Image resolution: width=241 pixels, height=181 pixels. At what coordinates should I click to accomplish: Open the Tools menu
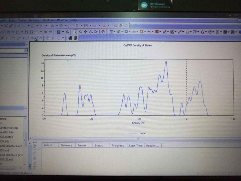click(x=22, y=20)
